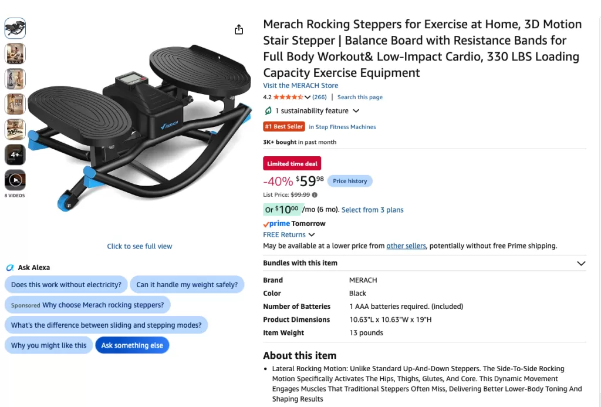Expand the FREE Returns dropdown

(x=312, y=235)
